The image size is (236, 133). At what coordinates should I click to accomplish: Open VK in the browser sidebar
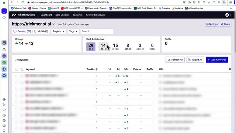tap(4, 75)
